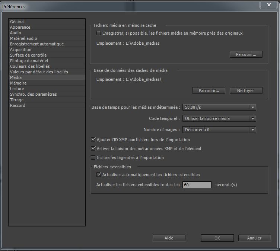Screen dimensions: 280x251
Task: Open Nombre d'images Démarrer à 0 dropdown
Action: pyautogui.click(x=219, y=130)
